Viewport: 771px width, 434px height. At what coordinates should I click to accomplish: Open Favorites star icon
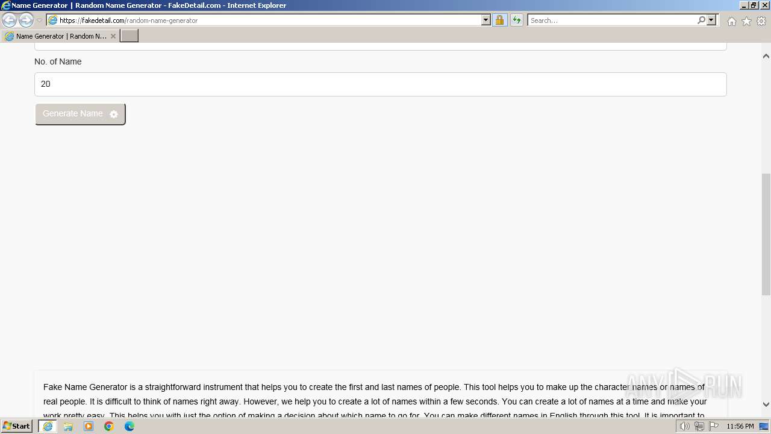point(746,21)
